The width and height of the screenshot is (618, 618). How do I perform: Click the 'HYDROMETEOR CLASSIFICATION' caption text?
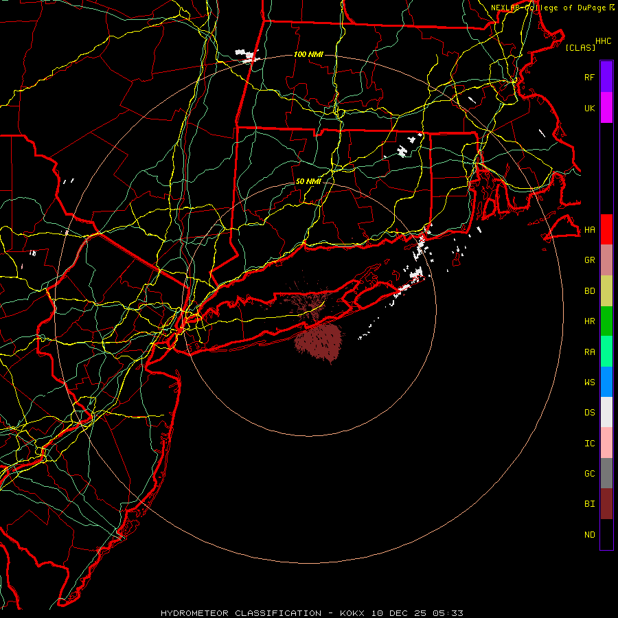(x=241, y=613)
